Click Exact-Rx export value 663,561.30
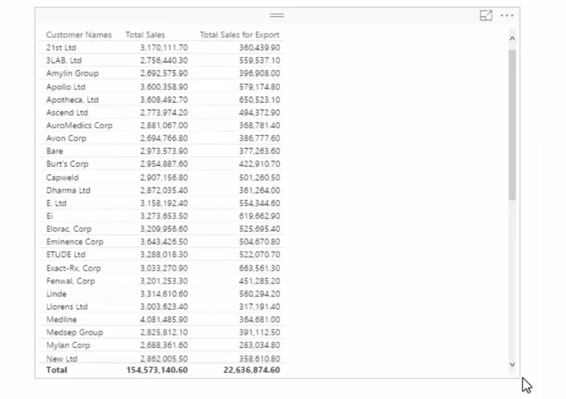This screenshot has height=399, width=566. click(x=260, y=268)
